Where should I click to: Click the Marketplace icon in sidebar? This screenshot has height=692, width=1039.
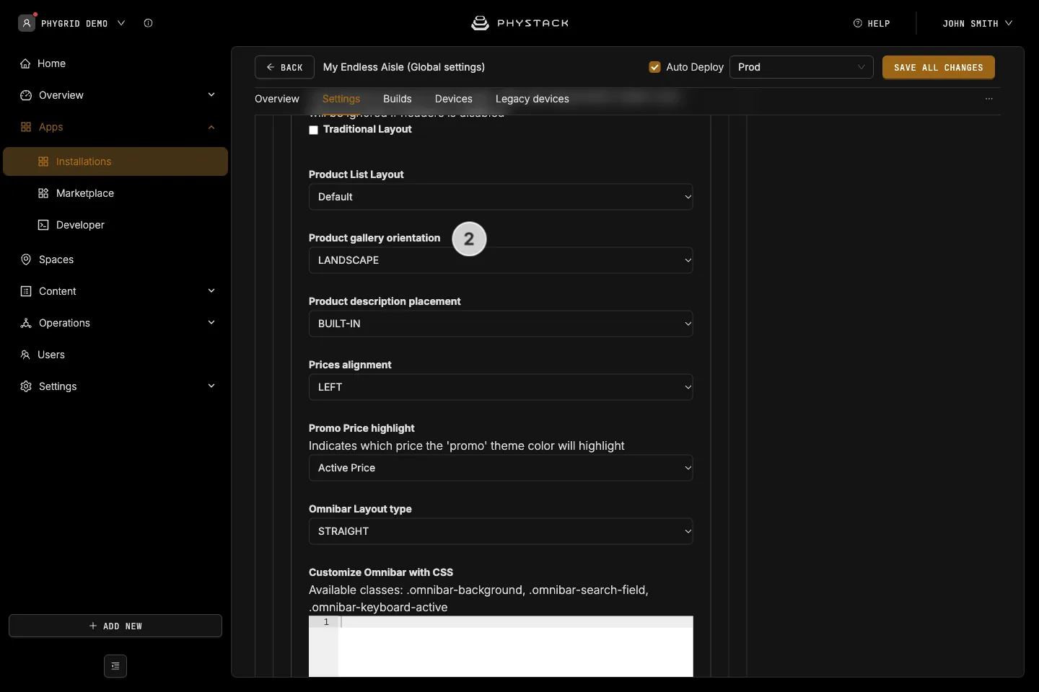pos(43,193)
